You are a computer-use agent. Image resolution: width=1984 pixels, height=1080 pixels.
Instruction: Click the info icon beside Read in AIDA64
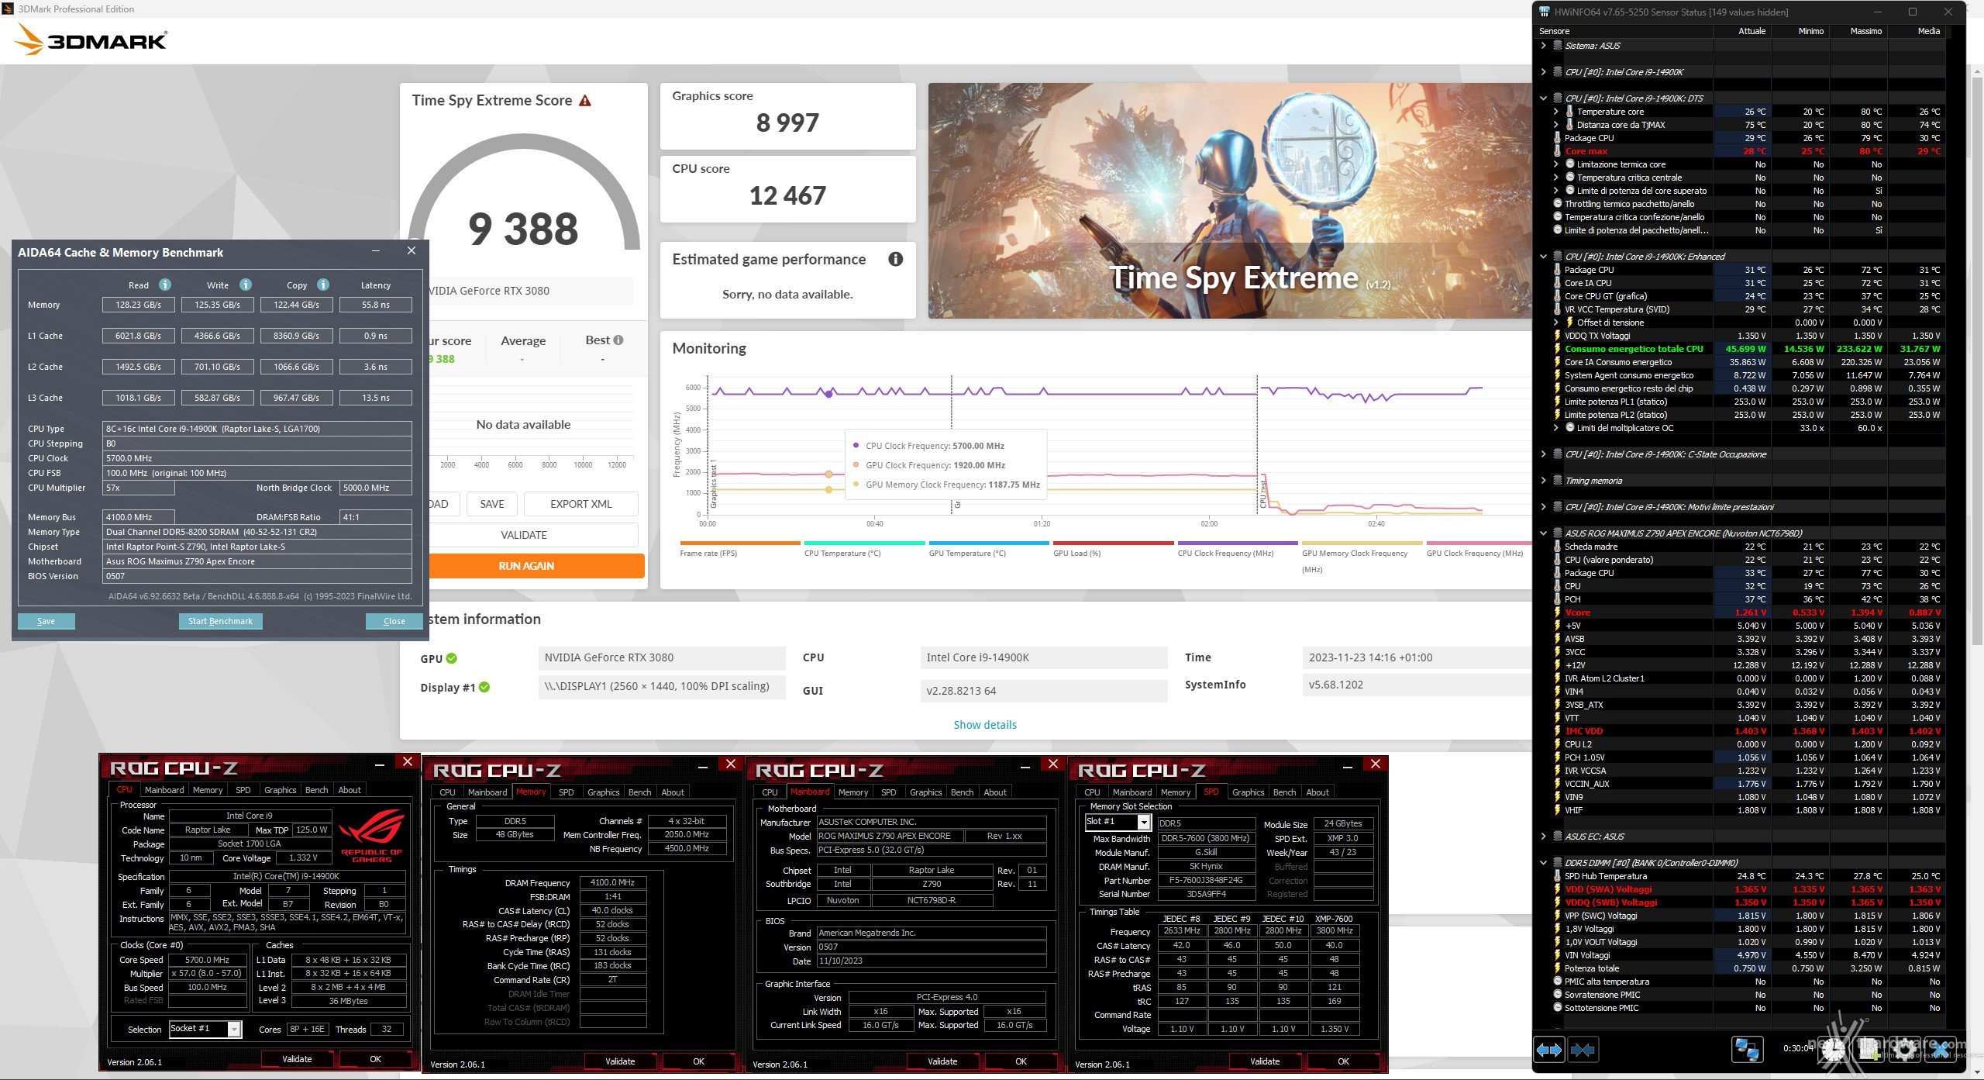point(165,285)
